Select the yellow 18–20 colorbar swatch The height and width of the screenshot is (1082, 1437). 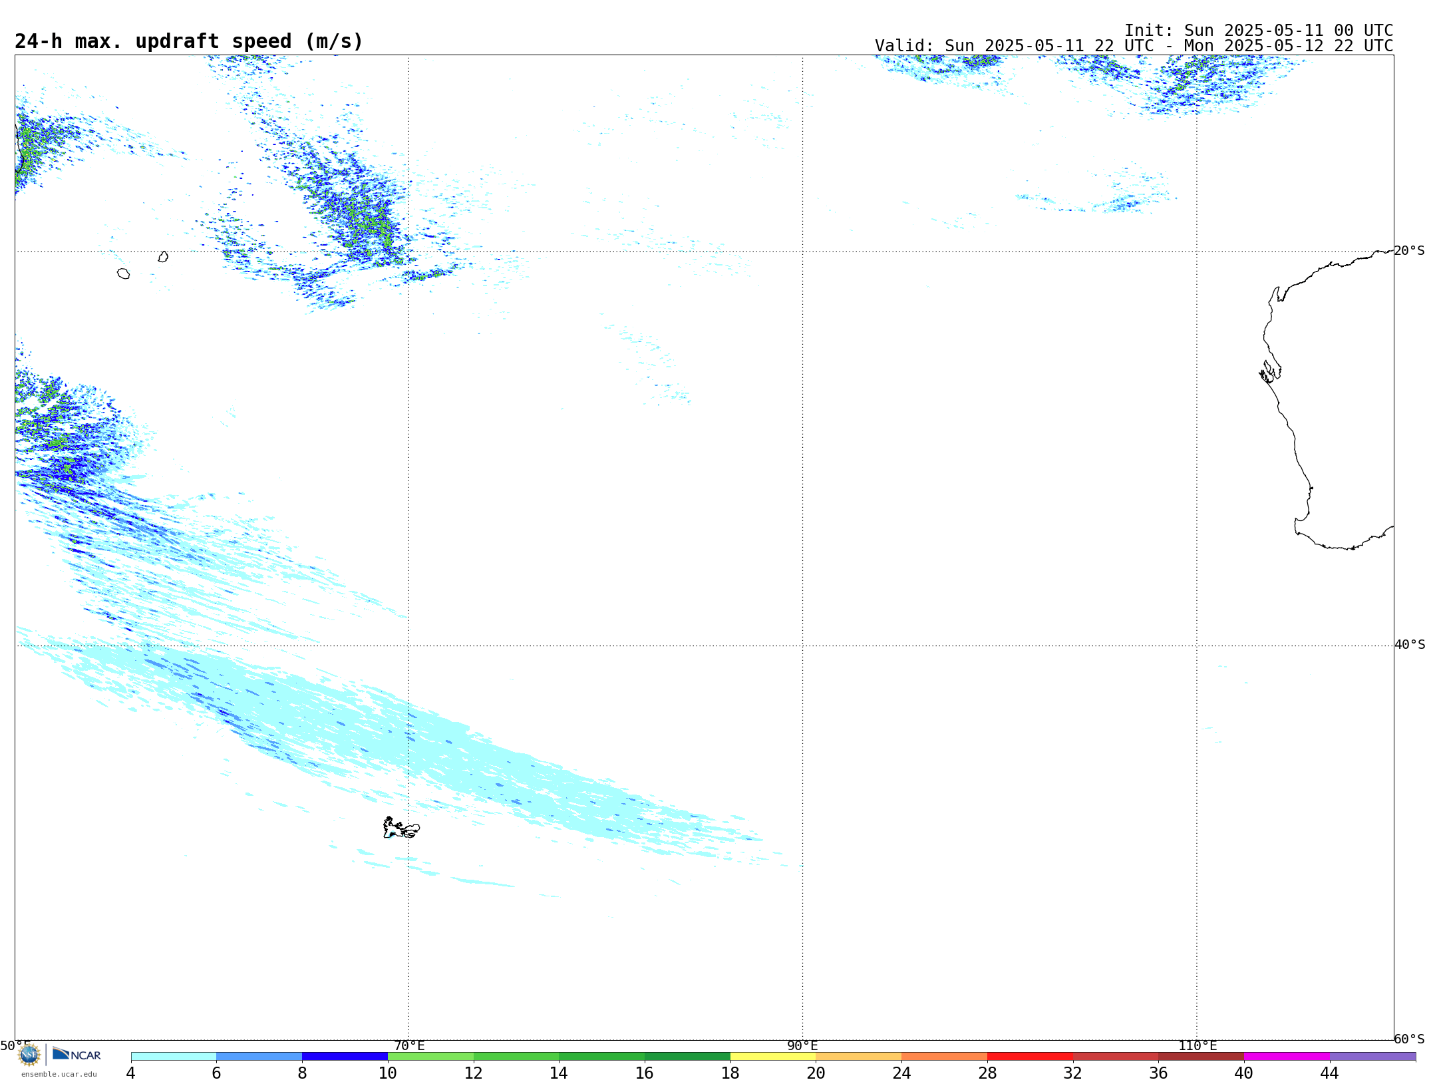773,1057
